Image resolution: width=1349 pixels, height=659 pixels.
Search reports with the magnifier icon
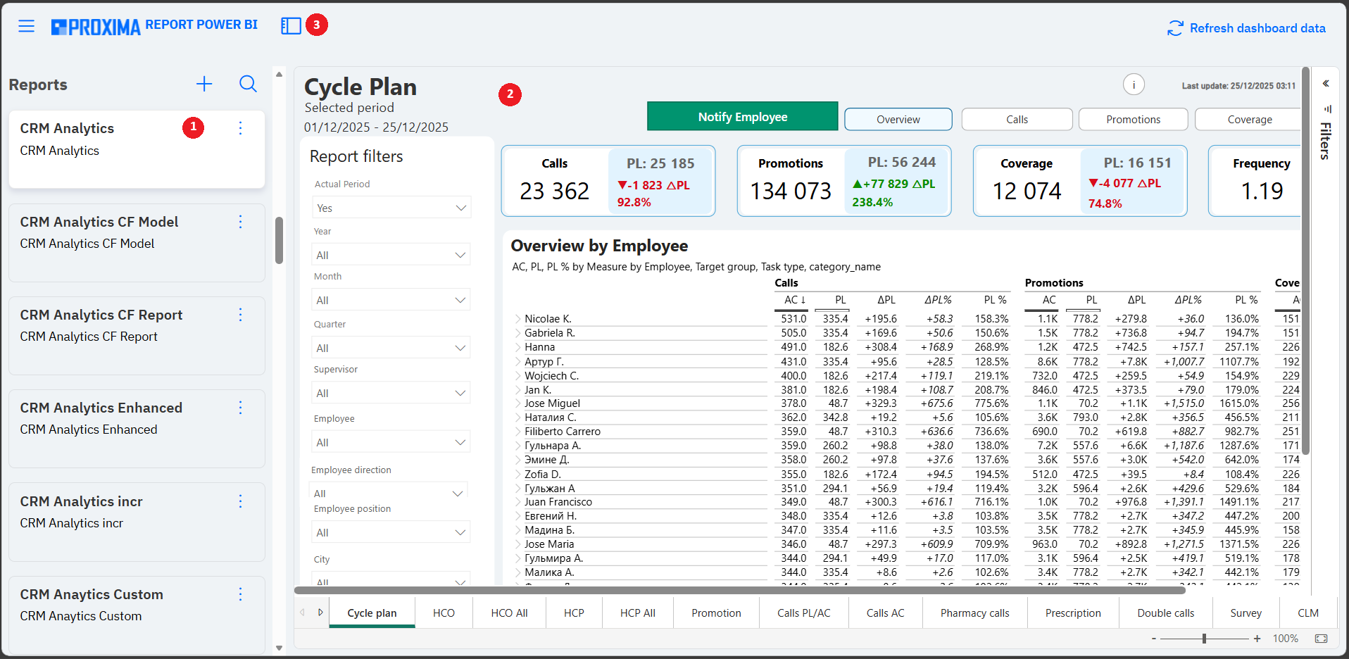tap(248, 84)
